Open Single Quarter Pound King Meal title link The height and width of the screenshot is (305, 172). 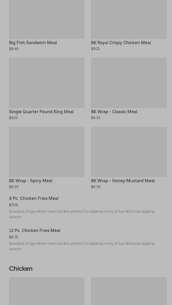[x=41, y=112]
